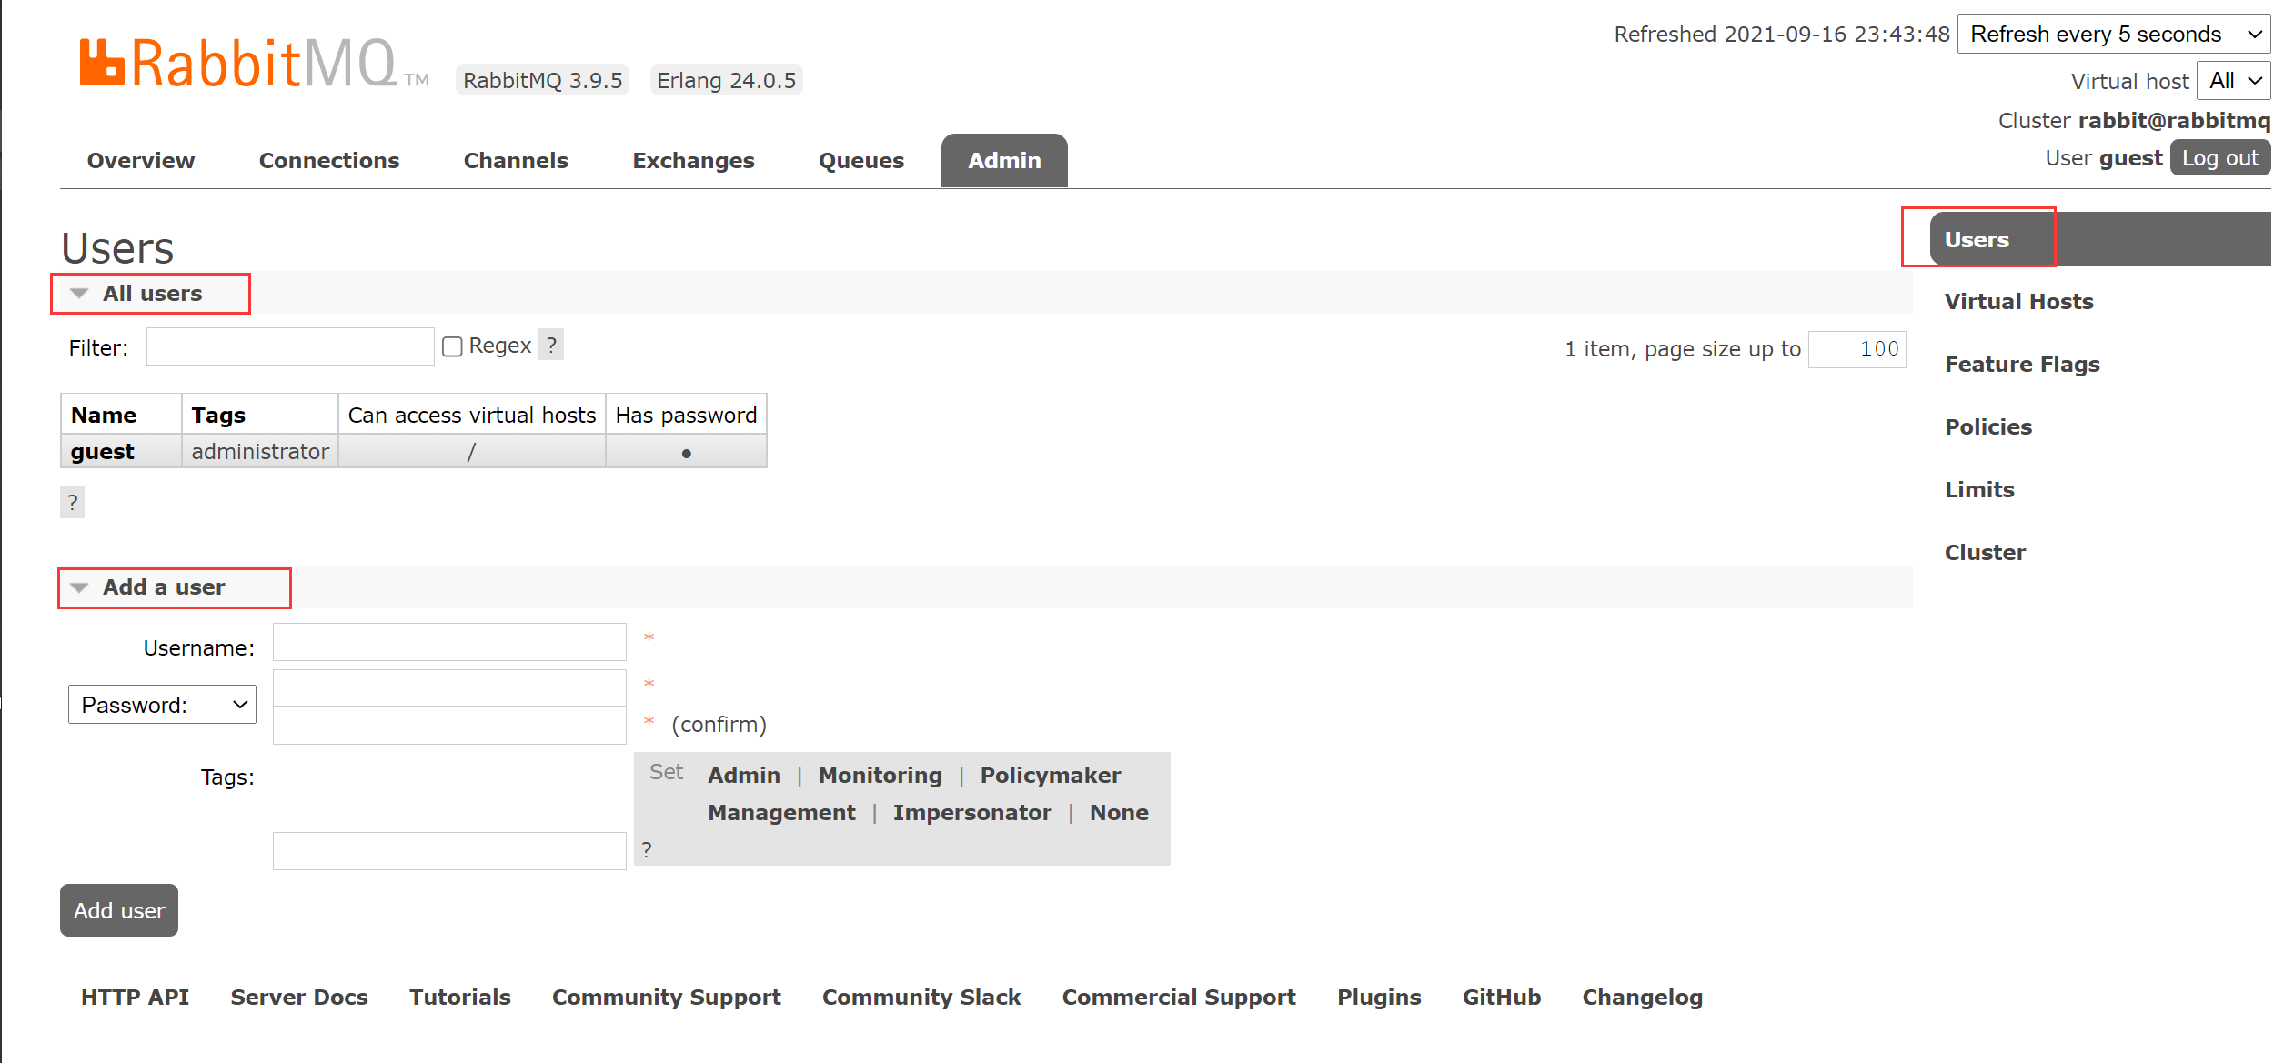Switch to the Queues tab
This screenshot has width=2284, height=1063.
pos(860,161)
